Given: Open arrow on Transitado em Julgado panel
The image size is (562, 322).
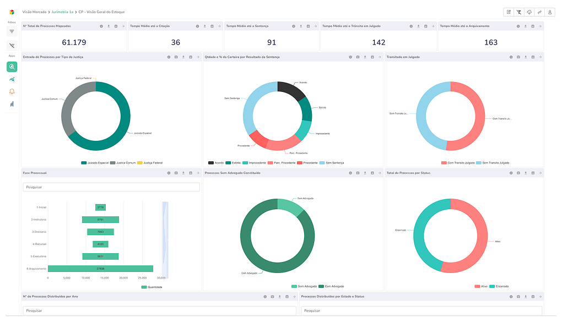Looking at the screenshot, I should (540, 57).
